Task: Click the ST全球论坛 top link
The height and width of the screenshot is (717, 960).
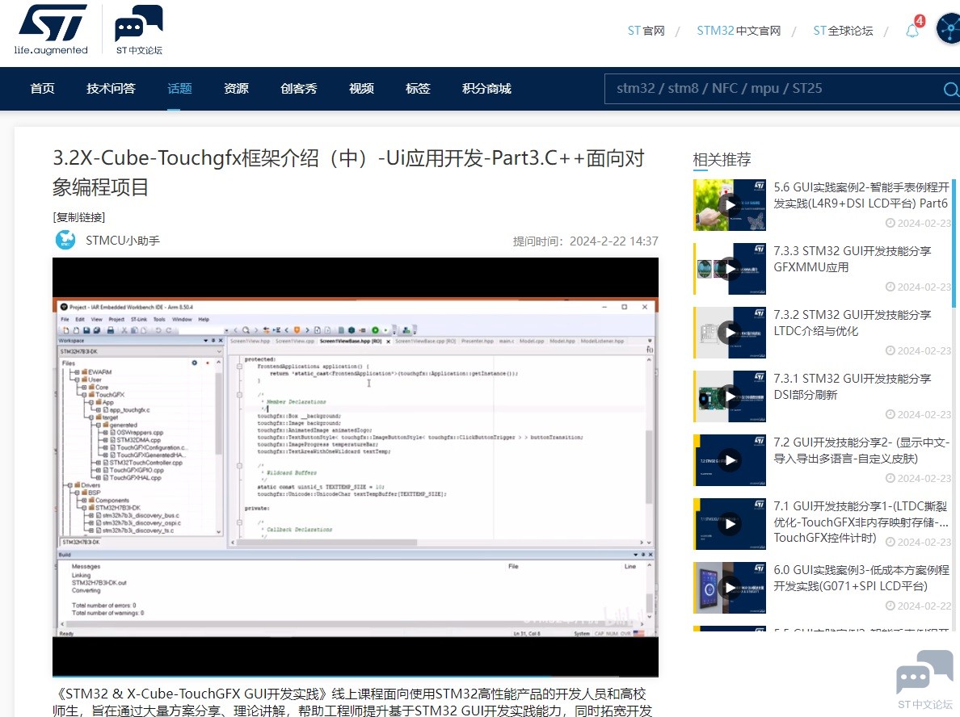Action: click(843, 31)
